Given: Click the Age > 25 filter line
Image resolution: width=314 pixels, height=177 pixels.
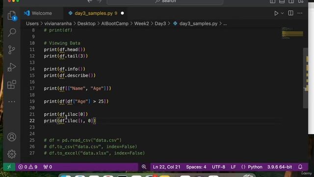Looking at the screenshot, I should (x=76, y=101).
